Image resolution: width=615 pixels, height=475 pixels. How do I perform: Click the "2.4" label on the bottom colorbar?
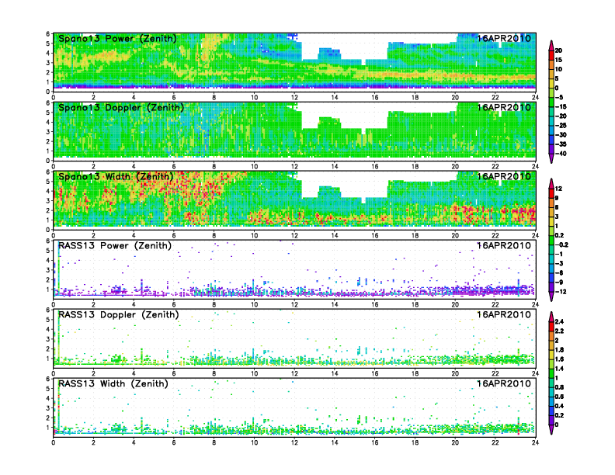(x=559, y=321)
